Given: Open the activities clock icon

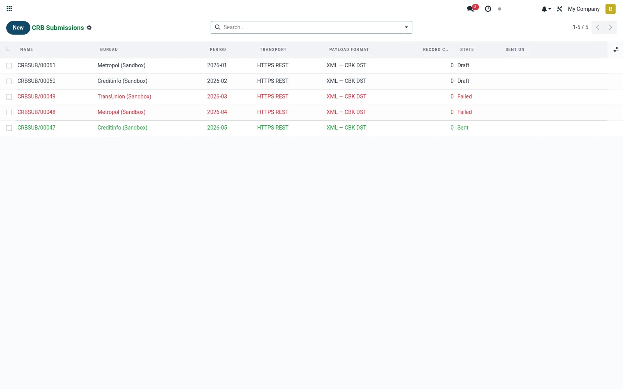Looking at the screenshot, I should [x=488, y=9].
